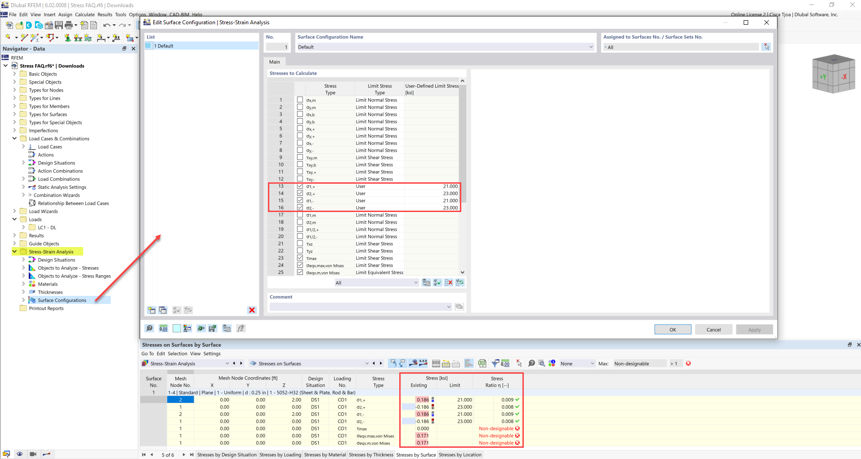This screenshot has height=459, width=861.
Task: Create a new surface configuration
Action: click(x=151, y=310)
